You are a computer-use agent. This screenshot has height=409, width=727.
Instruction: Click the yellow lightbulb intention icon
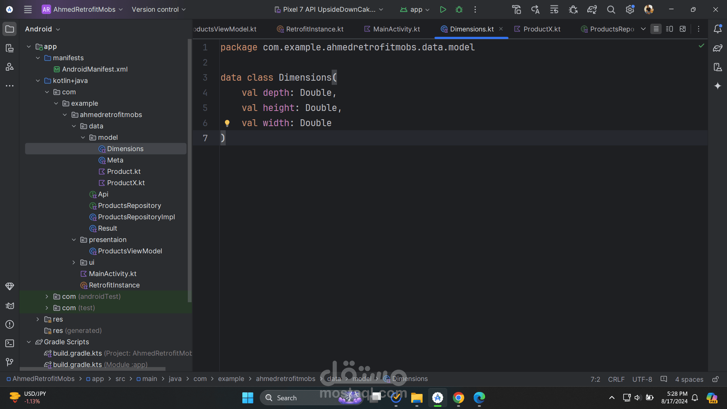pos(227,123)
